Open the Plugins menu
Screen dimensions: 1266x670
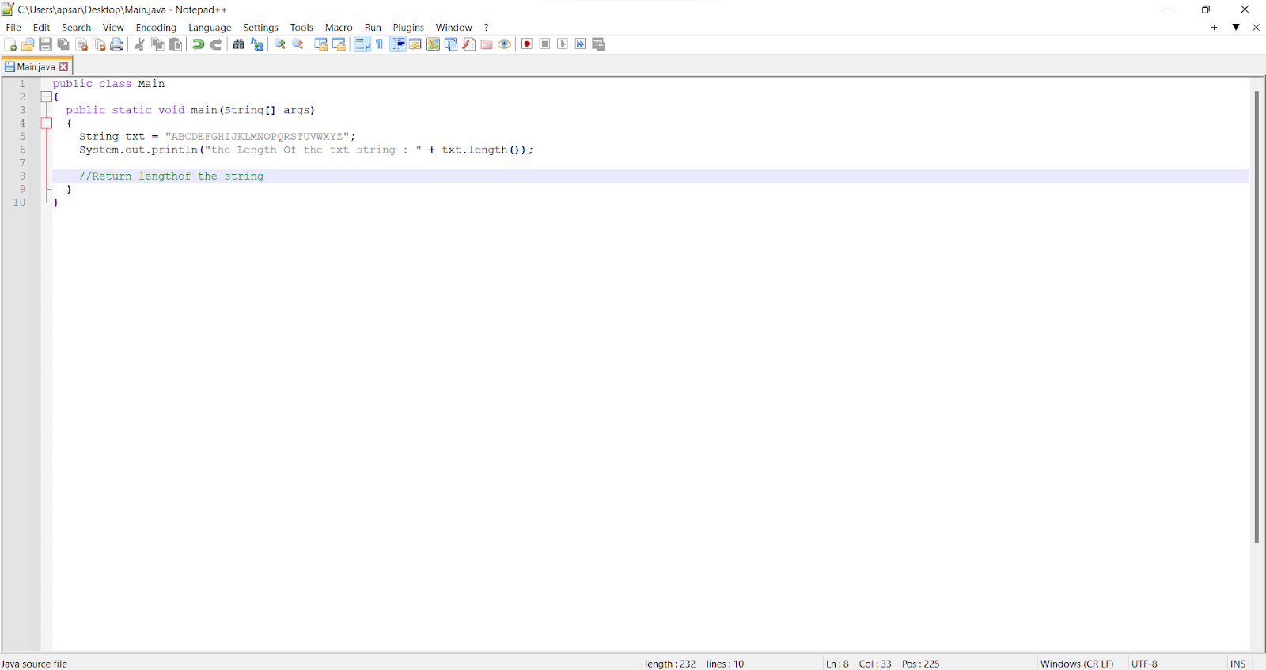pyautogui.click(x=408, y=27)
